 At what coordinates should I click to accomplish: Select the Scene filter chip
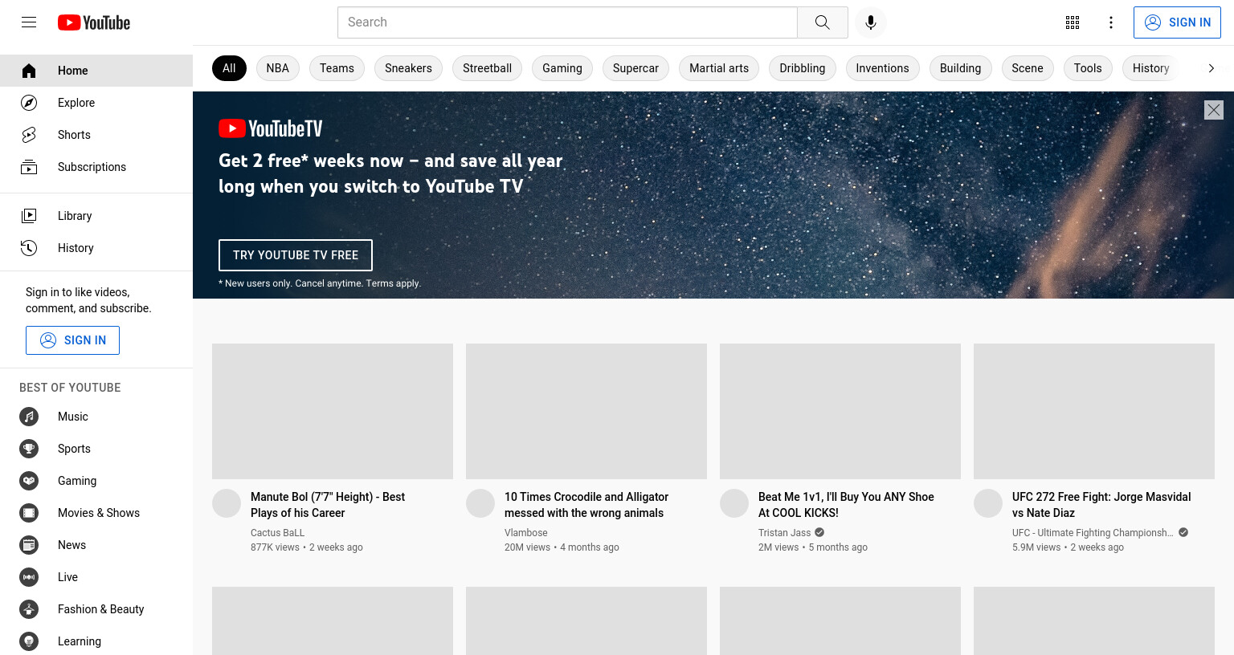tap(1028, 68)
